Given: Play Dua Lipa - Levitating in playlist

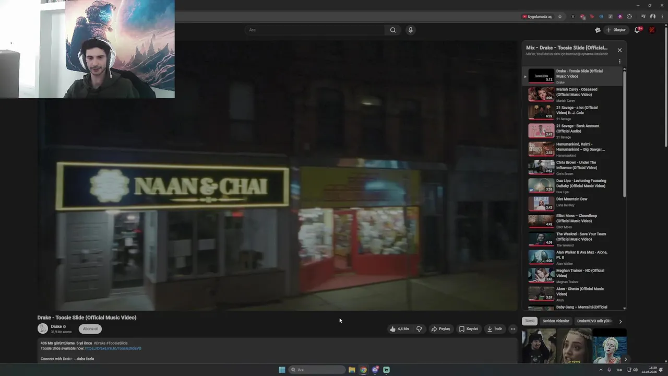Looking at the screenshot, I should click(x=572, y=185).
